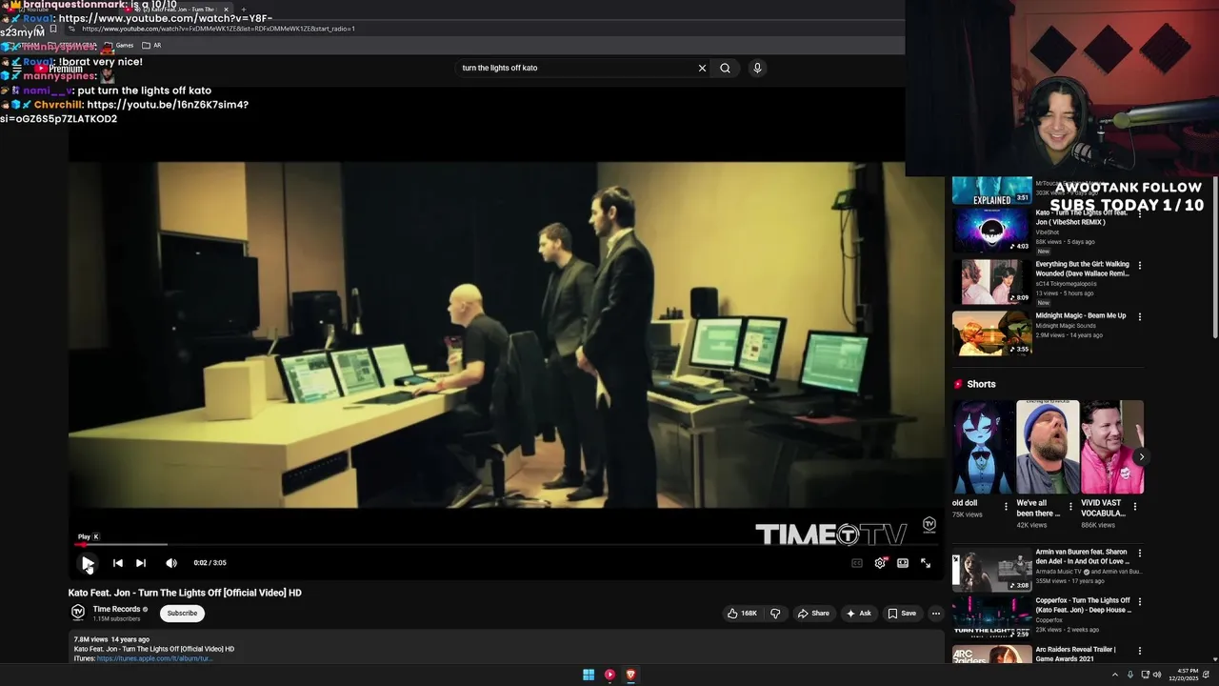Open the Time Records channel name

116,609
